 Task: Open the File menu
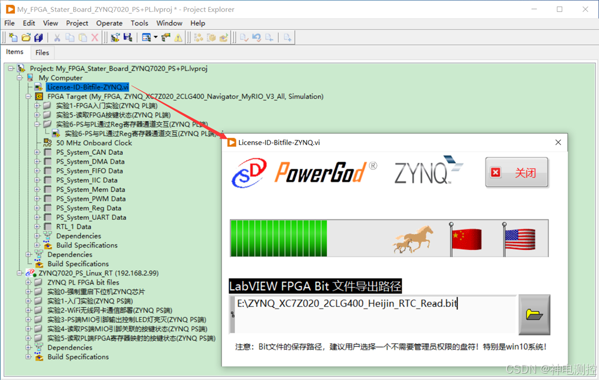coord(10,23)
